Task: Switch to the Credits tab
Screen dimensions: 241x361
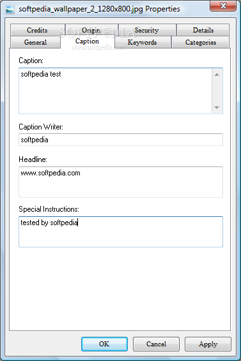Action: (x=37, y=30)
